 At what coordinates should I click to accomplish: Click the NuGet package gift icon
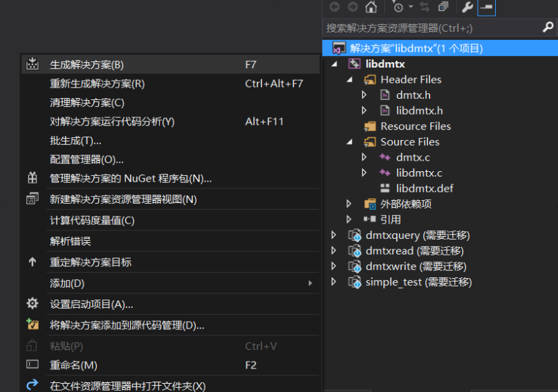point(32,178)
